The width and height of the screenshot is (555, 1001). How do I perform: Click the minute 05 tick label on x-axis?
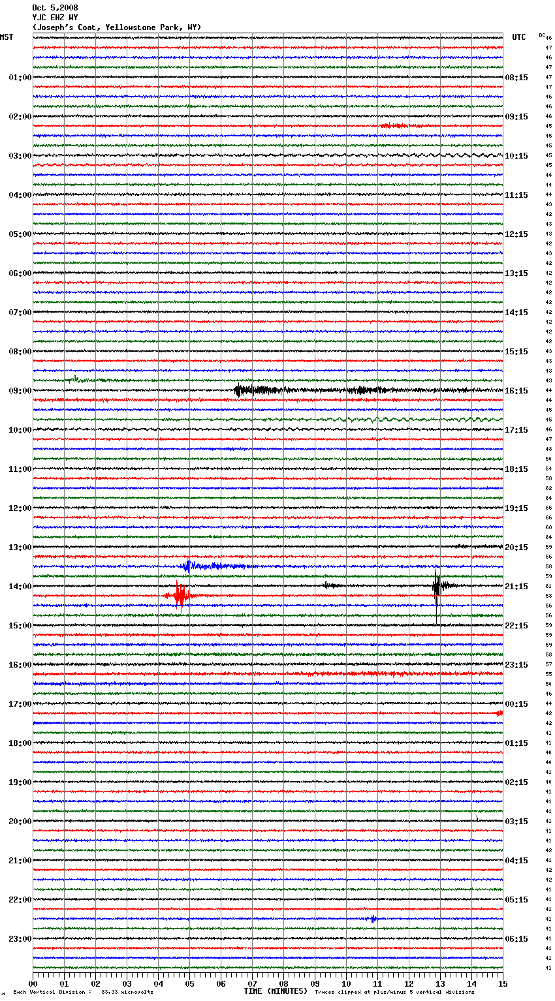189,983
